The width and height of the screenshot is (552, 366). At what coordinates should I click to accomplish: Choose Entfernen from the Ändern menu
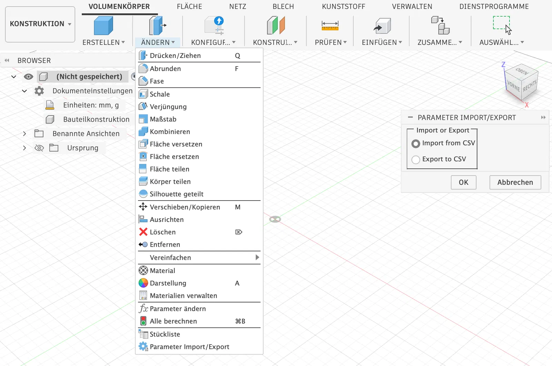coord(199,244)
